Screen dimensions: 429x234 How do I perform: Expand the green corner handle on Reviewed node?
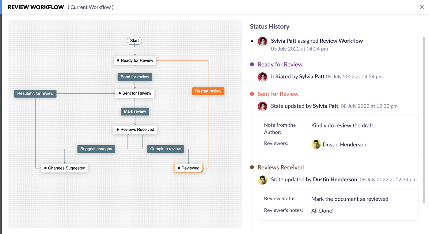point(202,171)
